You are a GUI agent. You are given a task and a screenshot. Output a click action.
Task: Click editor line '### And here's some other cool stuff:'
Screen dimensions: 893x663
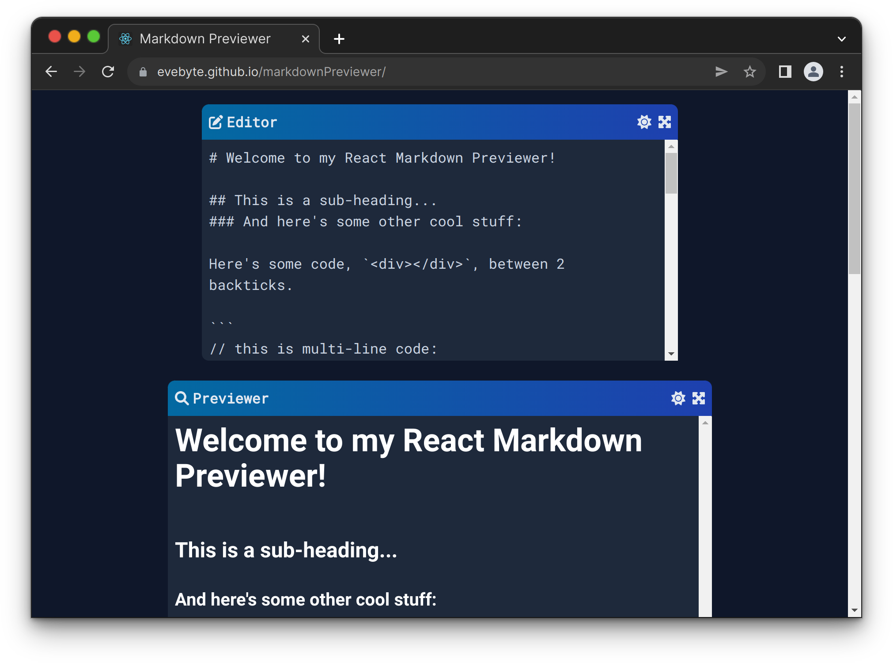click(365, 221)
